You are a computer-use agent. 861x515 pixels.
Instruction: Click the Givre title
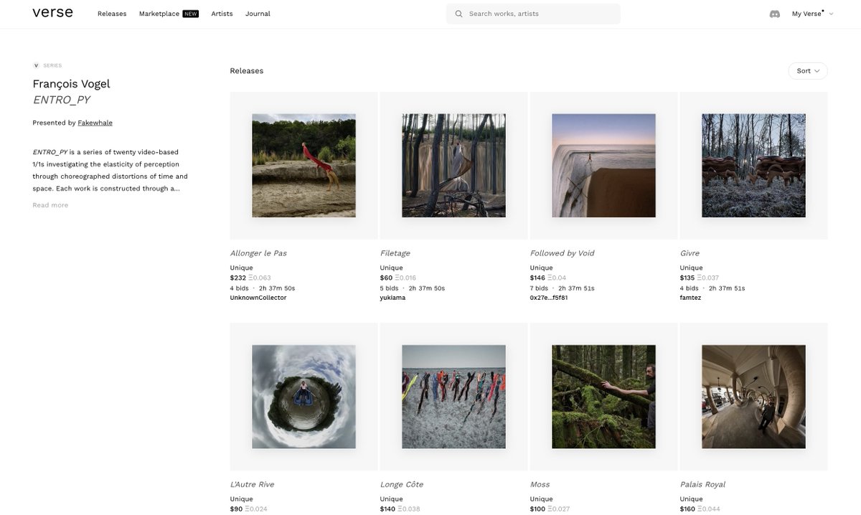point(690,253)
